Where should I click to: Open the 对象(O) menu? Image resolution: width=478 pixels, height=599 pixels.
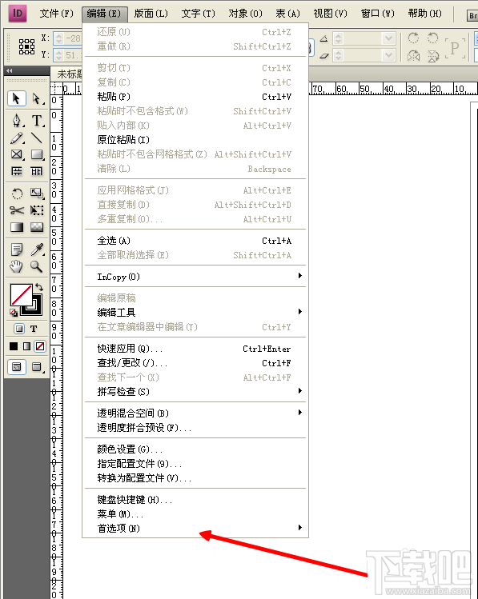pyautogui.click(x=246, y=14)
